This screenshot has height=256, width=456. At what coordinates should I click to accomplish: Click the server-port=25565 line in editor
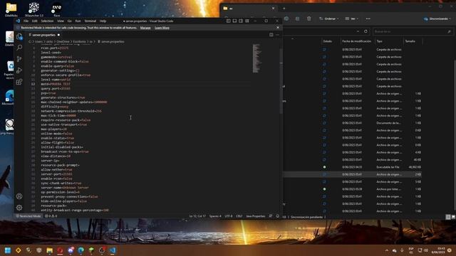pyautogui.click(x=56, y=174)
